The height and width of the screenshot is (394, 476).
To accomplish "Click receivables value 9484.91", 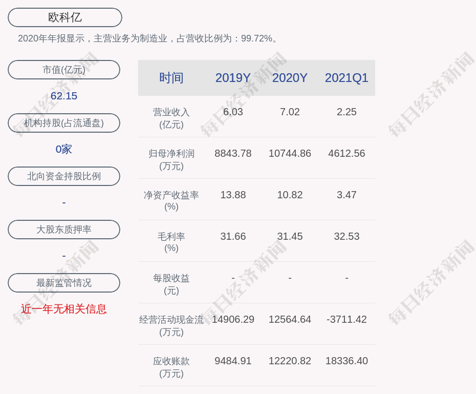I will tap(233, 361).
